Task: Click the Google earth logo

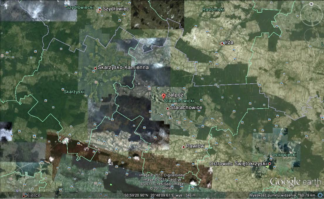Action: pos(295,182)
